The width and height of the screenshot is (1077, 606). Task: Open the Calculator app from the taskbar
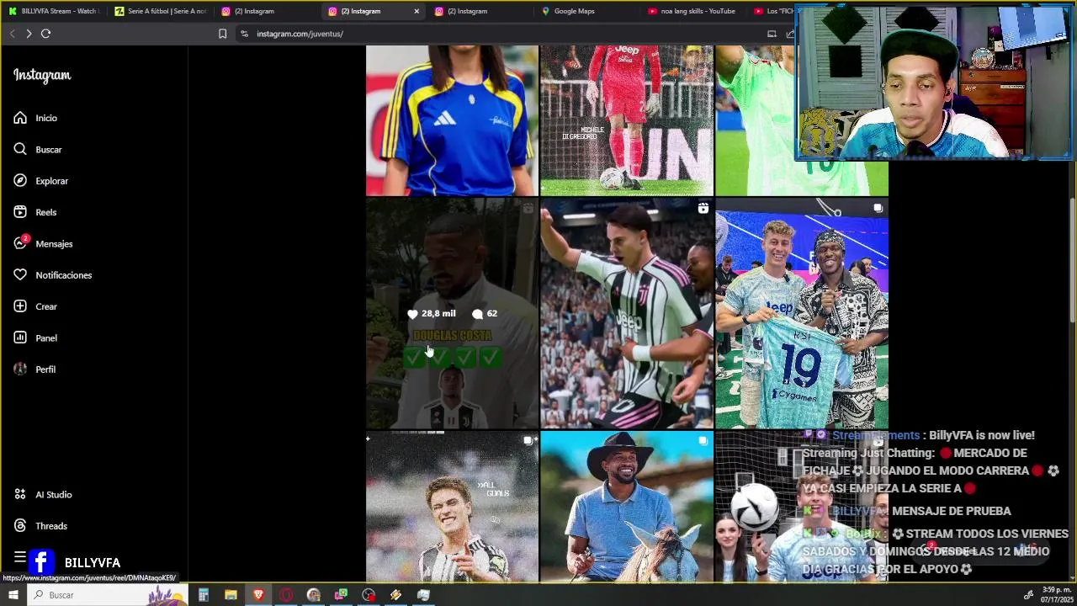[x=203, y=595]
